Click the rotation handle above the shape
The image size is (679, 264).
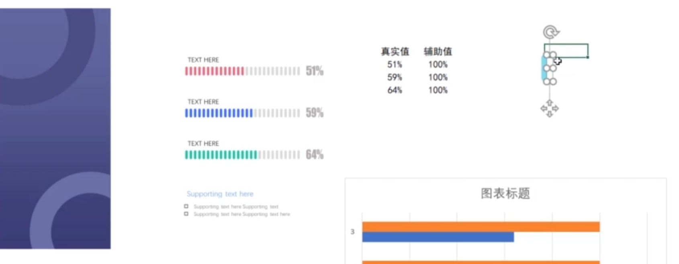[x=551, y=32]
